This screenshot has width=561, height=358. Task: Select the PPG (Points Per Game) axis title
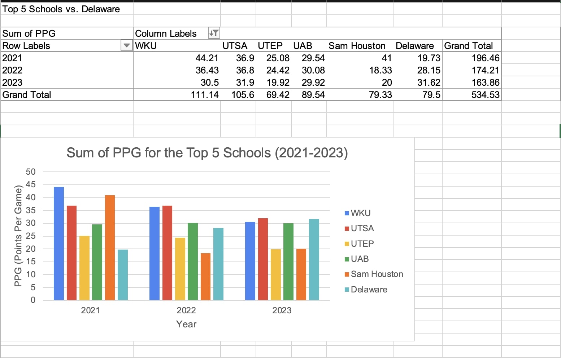coord(18,236)
